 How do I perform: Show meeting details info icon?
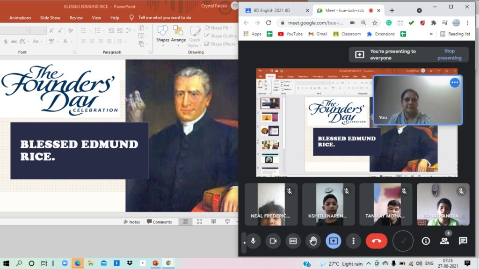click(x=426, y=241)
